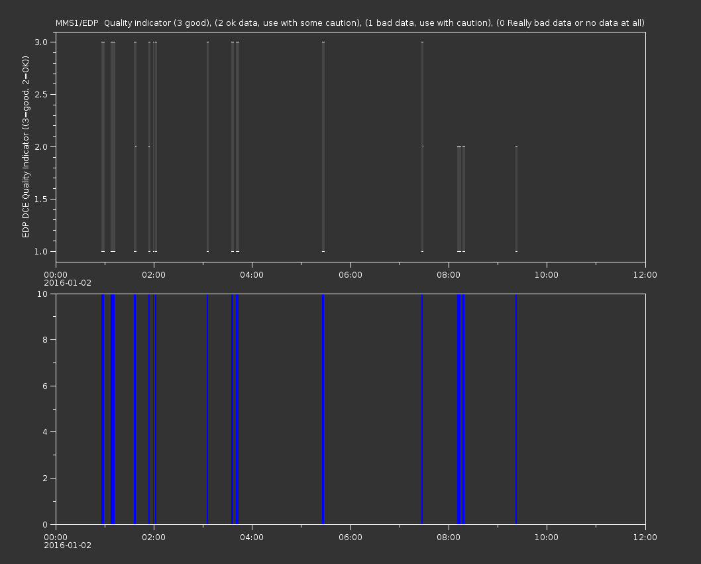701x564 pixels.
Task: Click the 06:00 time label under quality plot
Action: (x=350, y=274)
